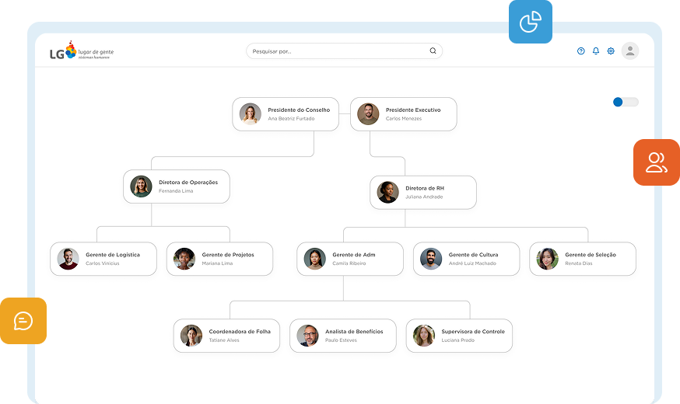This screenshot has width=680, height=404.
Task: Click the help question mark icon
Action: [580, 51]
